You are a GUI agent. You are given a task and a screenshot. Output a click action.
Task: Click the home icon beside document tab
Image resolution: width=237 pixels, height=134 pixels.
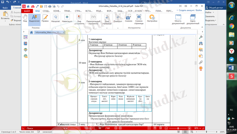click(x=31, y=32)
